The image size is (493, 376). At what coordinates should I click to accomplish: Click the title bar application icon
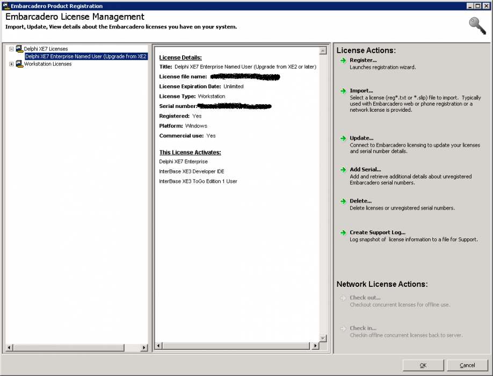[x=6, y=6]
